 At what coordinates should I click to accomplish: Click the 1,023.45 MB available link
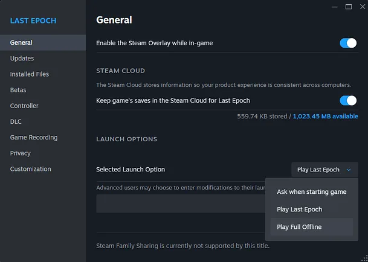click(325, 117)
